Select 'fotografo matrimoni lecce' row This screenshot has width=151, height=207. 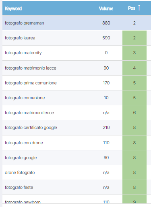point(77,113)
